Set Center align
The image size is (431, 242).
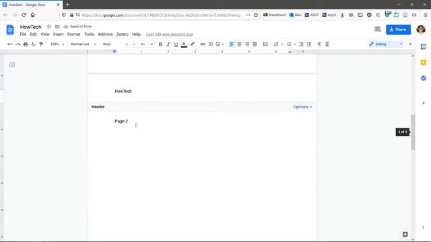point(240,44)
